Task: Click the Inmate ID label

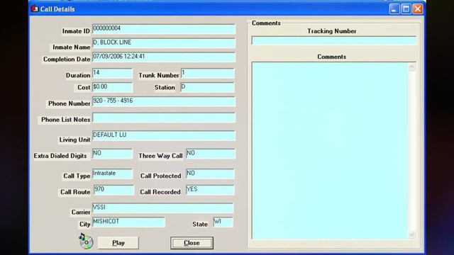Action: [76, 31]
